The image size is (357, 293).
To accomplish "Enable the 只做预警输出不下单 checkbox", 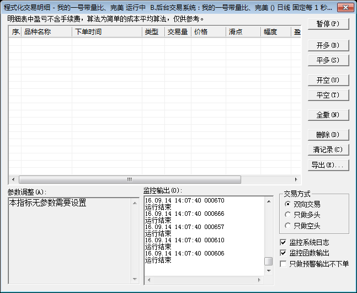I will (x=284, y=264).
